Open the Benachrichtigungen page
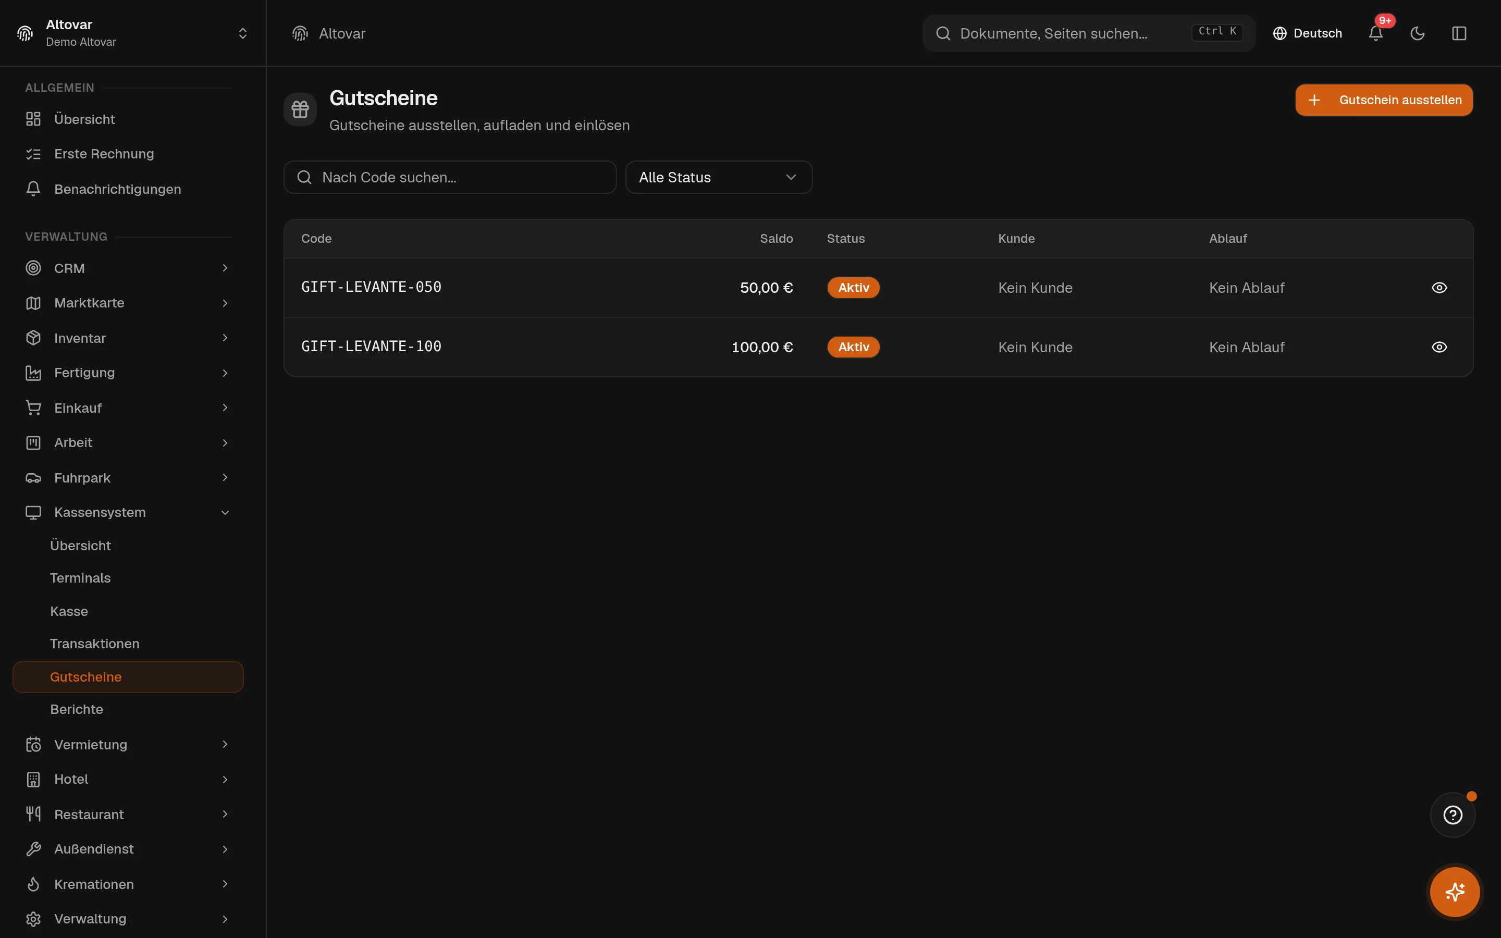The image size is (1501, 938). [128, 189]
